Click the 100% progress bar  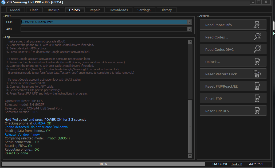pos(103,164)
